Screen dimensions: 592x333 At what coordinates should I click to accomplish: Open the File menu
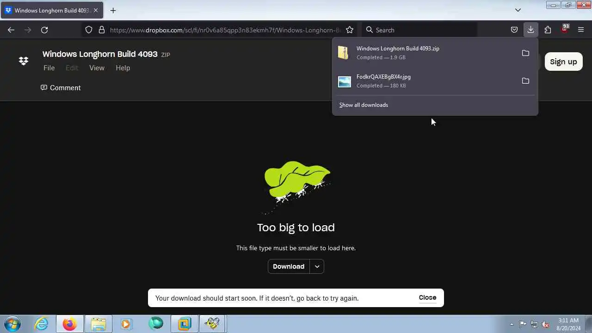[49, 68]
